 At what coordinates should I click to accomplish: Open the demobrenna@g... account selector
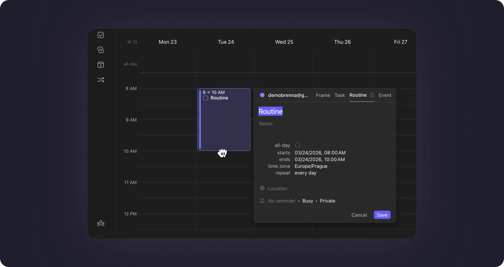[288, 95]
